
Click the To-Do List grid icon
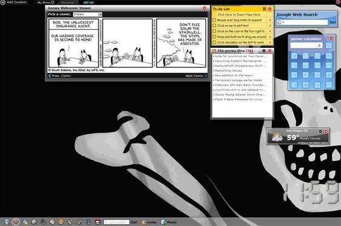pyautogui.click(x=265, y=9)
